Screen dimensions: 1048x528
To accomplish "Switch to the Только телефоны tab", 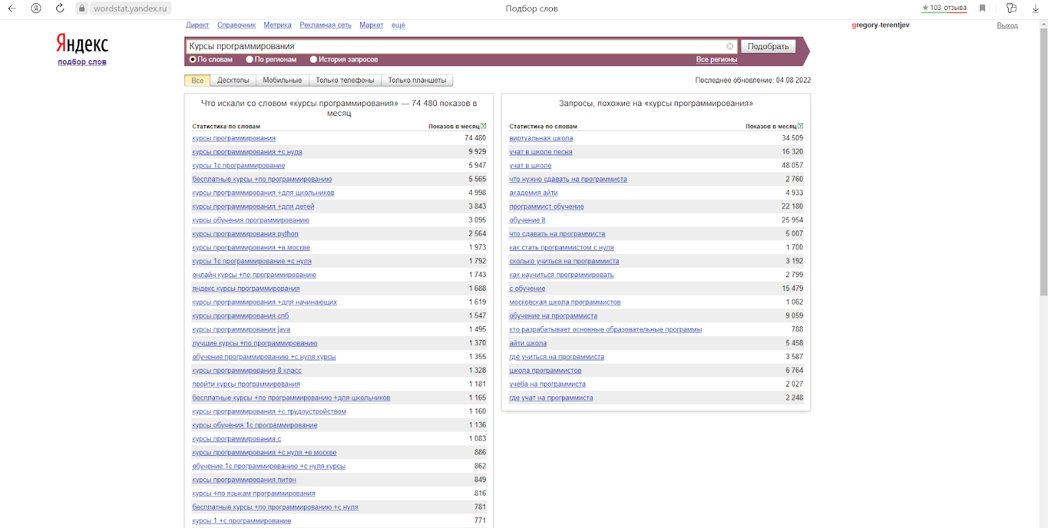I will tap(345, 81).
